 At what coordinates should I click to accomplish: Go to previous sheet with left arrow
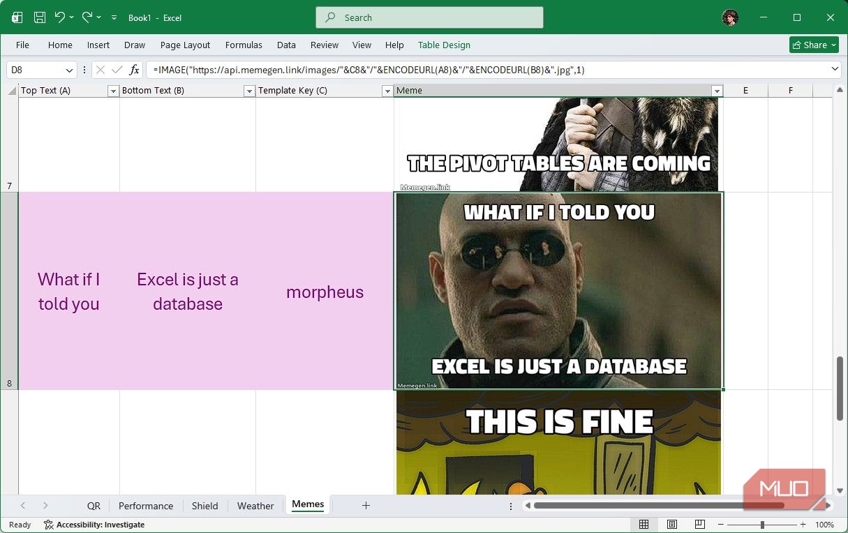pyautogui.click(x=23, y=506)
